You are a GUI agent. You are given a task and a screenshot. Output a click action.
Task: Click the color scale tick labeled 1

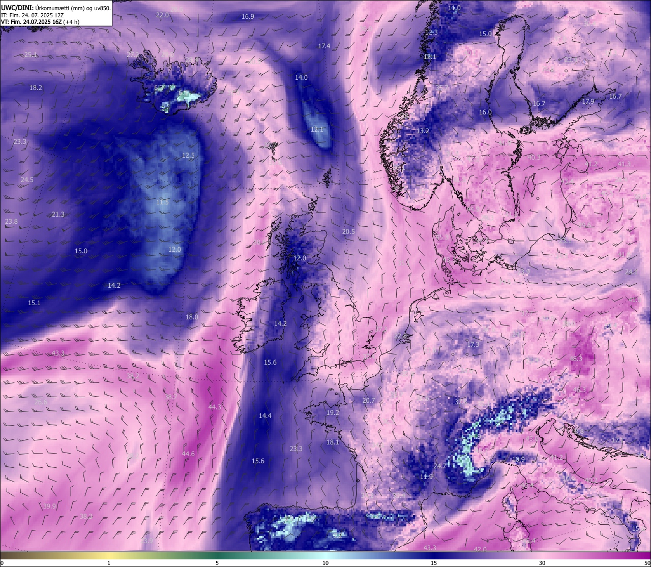point(109,563)
